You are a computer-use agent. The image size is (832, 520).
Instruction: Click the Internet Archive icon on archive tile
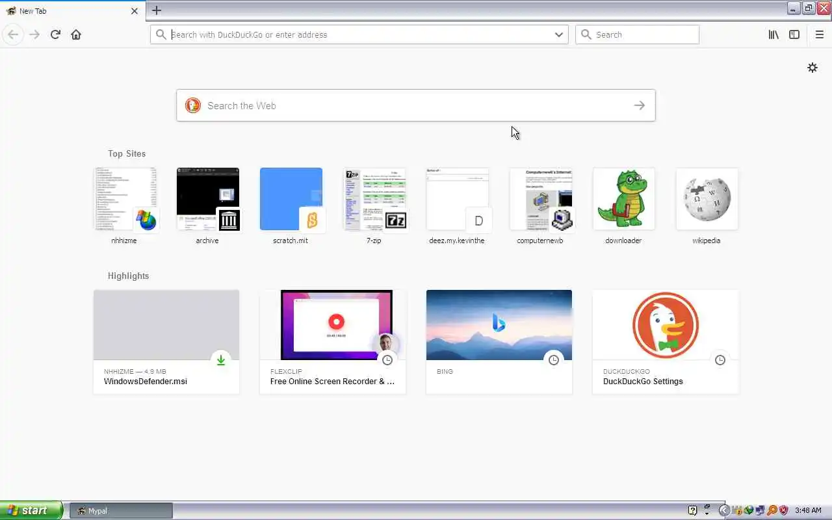point(228,220)
